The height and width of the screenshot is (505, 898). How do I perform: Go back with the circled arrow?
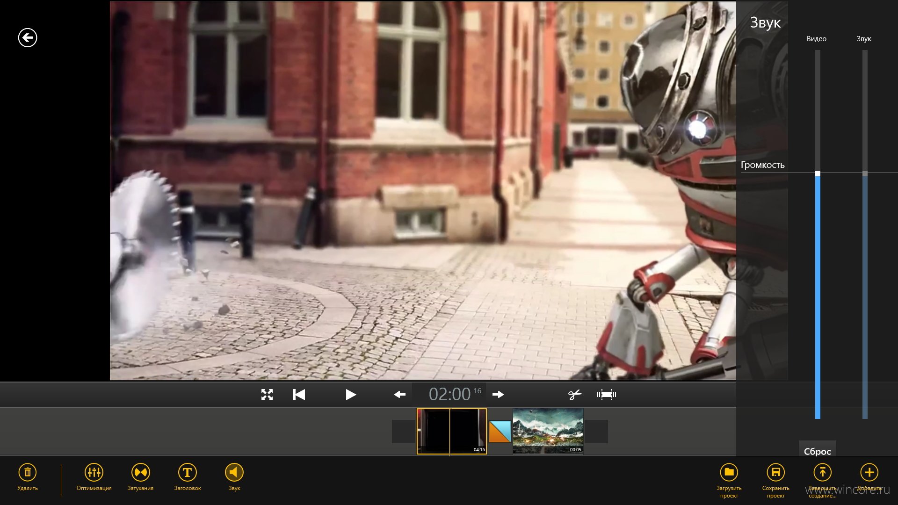pyautogui.click(x=28, y=38)
